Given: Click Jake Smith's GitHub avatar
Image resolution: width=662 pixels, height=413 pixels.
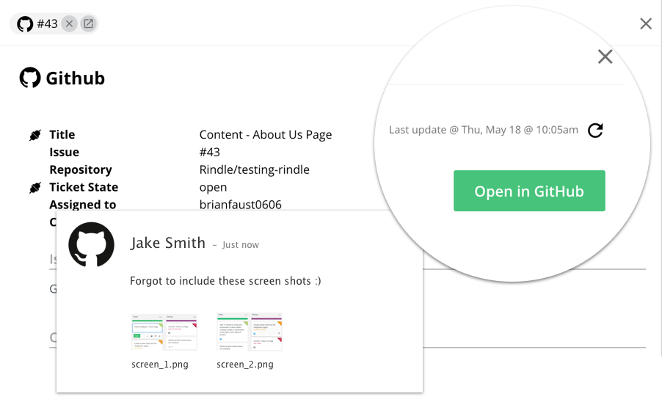Looking at the screenshot, I should pyautogui.click(x=91, y=244).
